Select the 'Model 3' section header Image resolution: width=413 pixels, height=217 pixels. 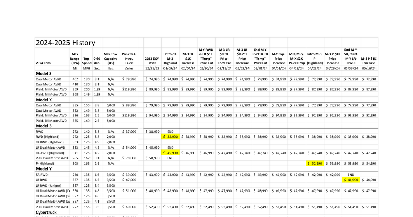point(44,126)
